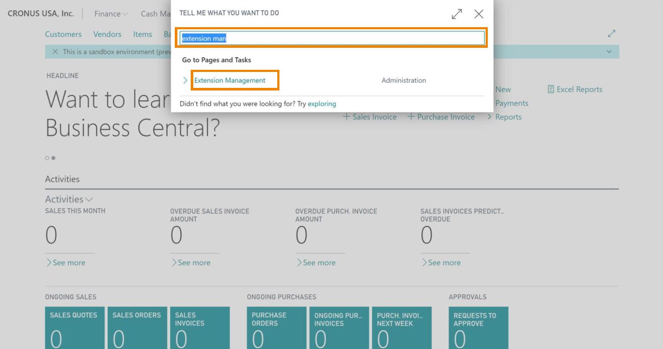Viewport: 663px width, 349px height.
Task: Click plus icon for Purchase Invoice
Action: [x=411, y=117]
